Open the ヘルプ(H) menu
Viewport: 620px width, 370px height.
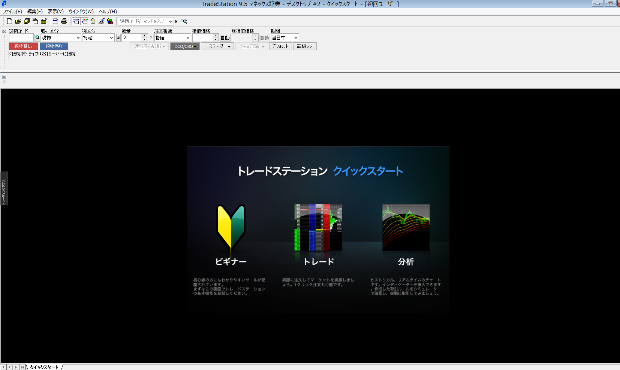(108, 12)
